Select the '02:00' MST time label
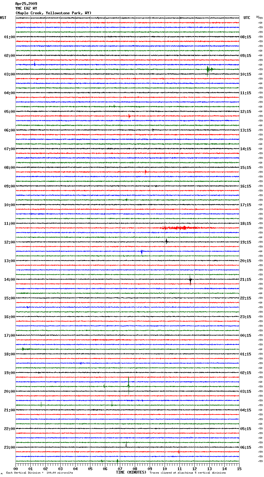Screen dimensions: 264x477 [10, 56]
